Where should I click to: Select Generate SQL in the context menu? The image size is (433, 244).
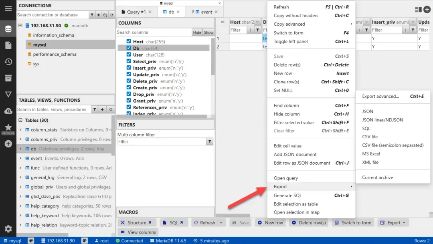287,196
